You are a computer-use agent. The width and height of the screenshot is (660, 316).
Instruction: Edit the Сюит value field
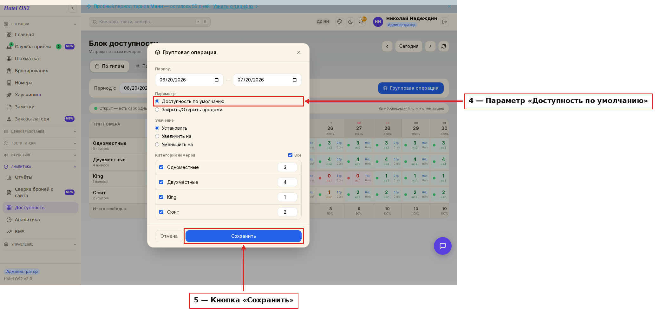click(287, 212)
